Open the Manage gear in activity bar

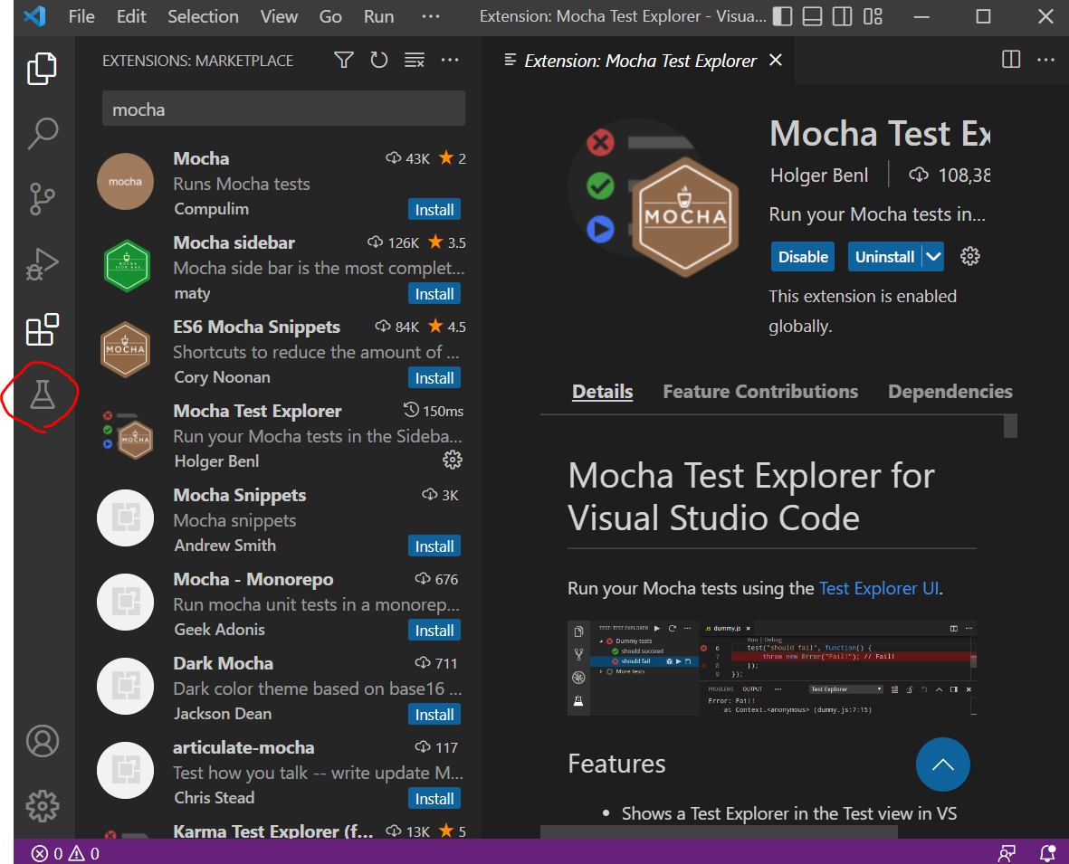[x=43, y=805]
